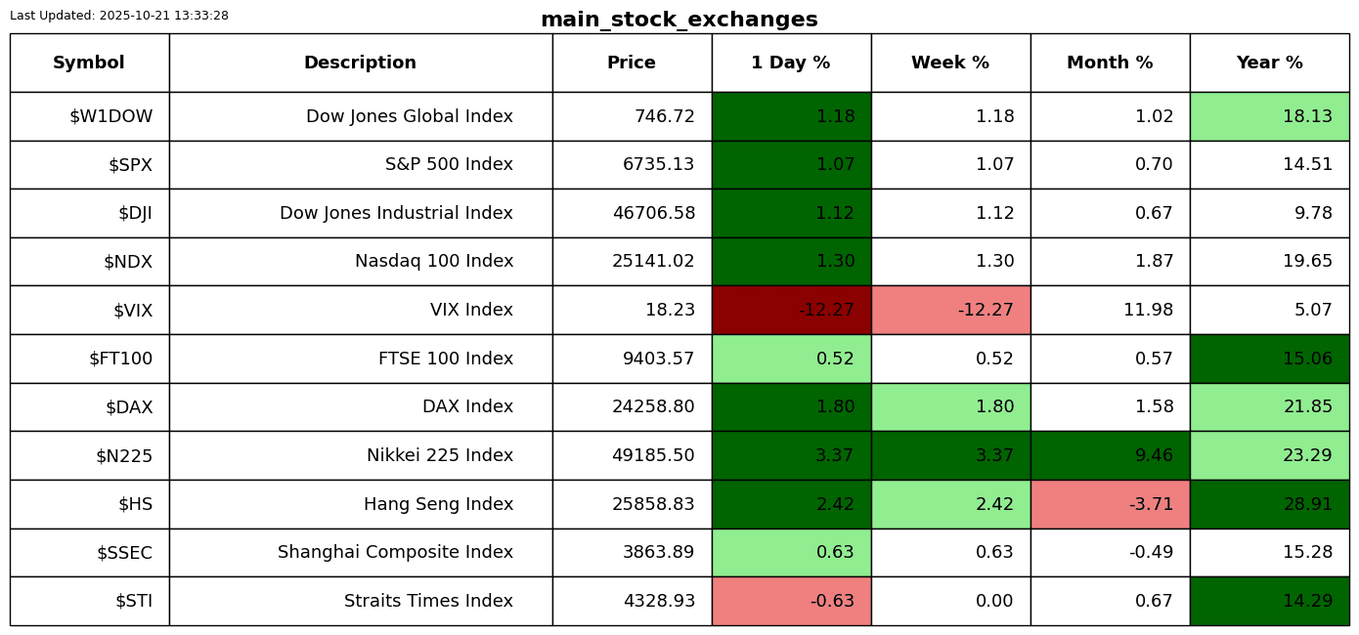Select the $NDX symbol cell

128,262
